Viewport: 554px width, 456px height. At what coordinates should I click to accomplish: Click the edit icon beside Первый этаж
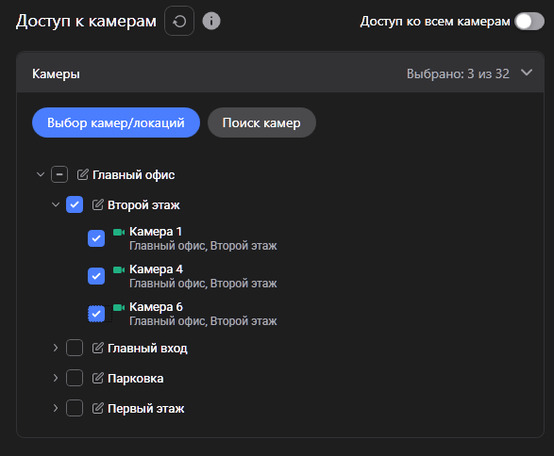pos(98,408)
